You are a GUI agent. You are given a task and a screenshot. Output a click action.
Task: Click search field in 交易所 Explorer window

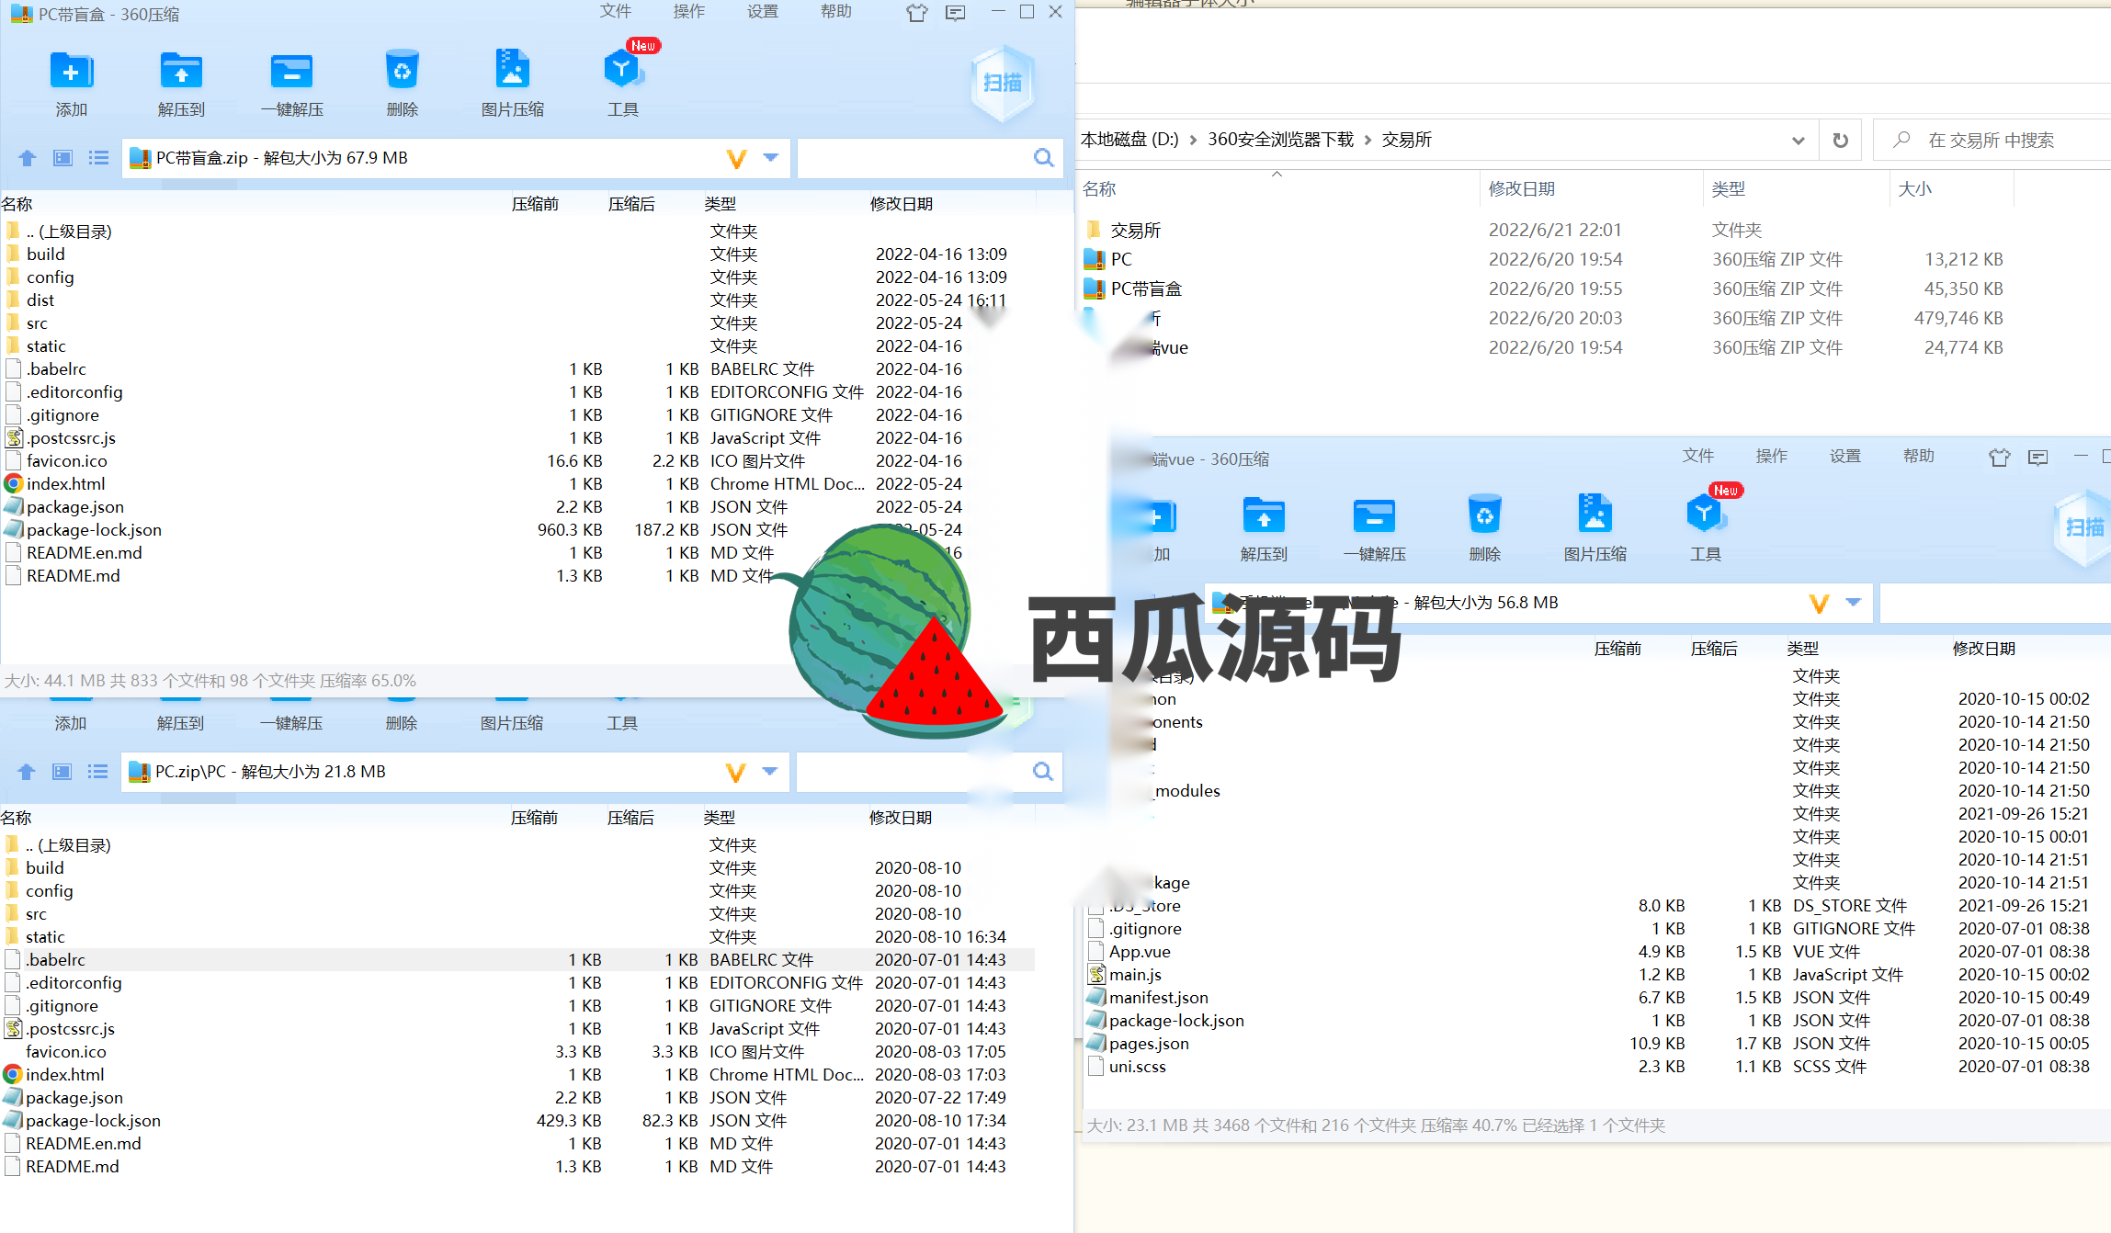click(x=1994, y=141)
